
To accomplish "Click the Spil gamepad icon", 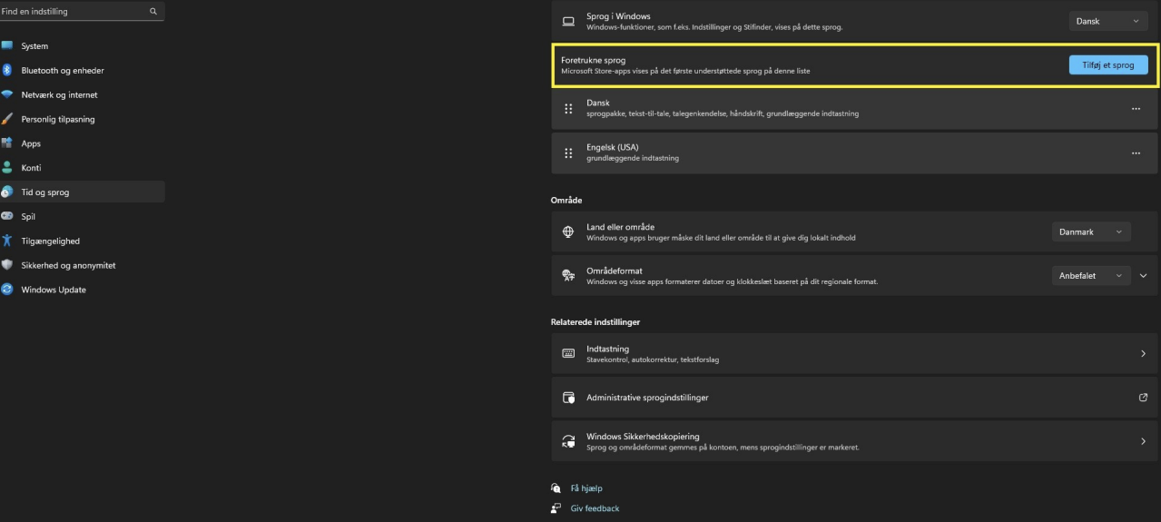I will [x=6, y=216].
